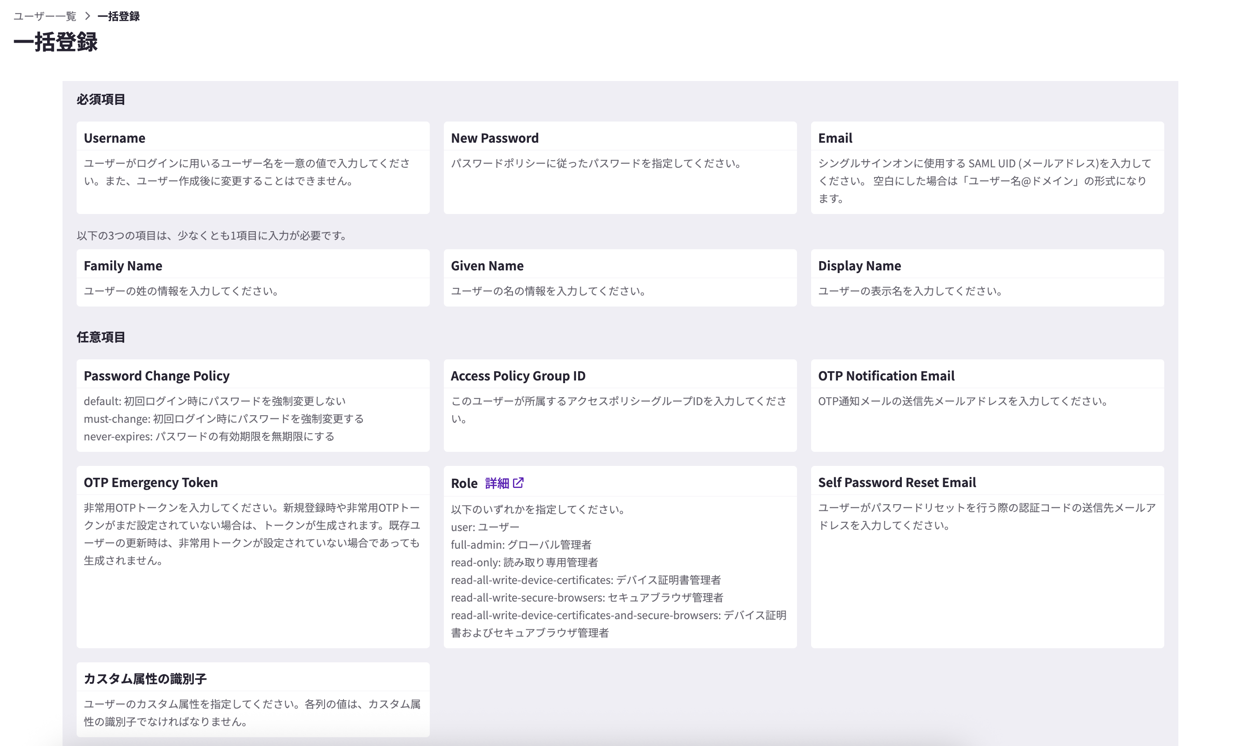Click the カスタム属性の識別子 card
The image size is (1240, 746).
tap(252, 699)
